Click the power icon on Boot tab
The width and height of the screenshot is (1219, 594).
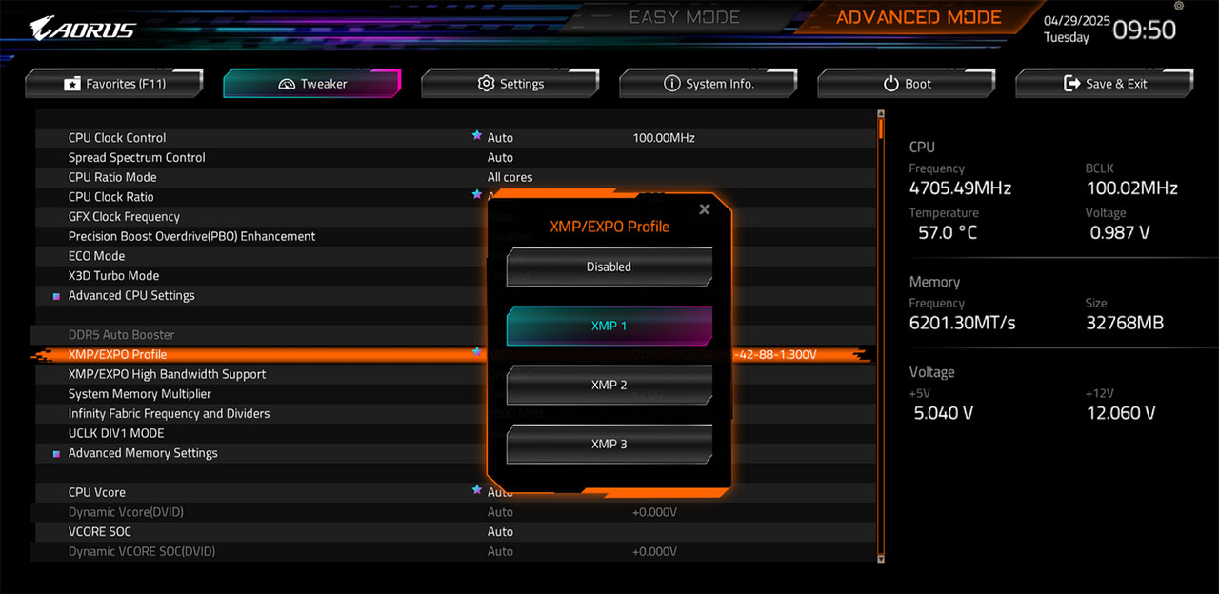click(890, 84)
